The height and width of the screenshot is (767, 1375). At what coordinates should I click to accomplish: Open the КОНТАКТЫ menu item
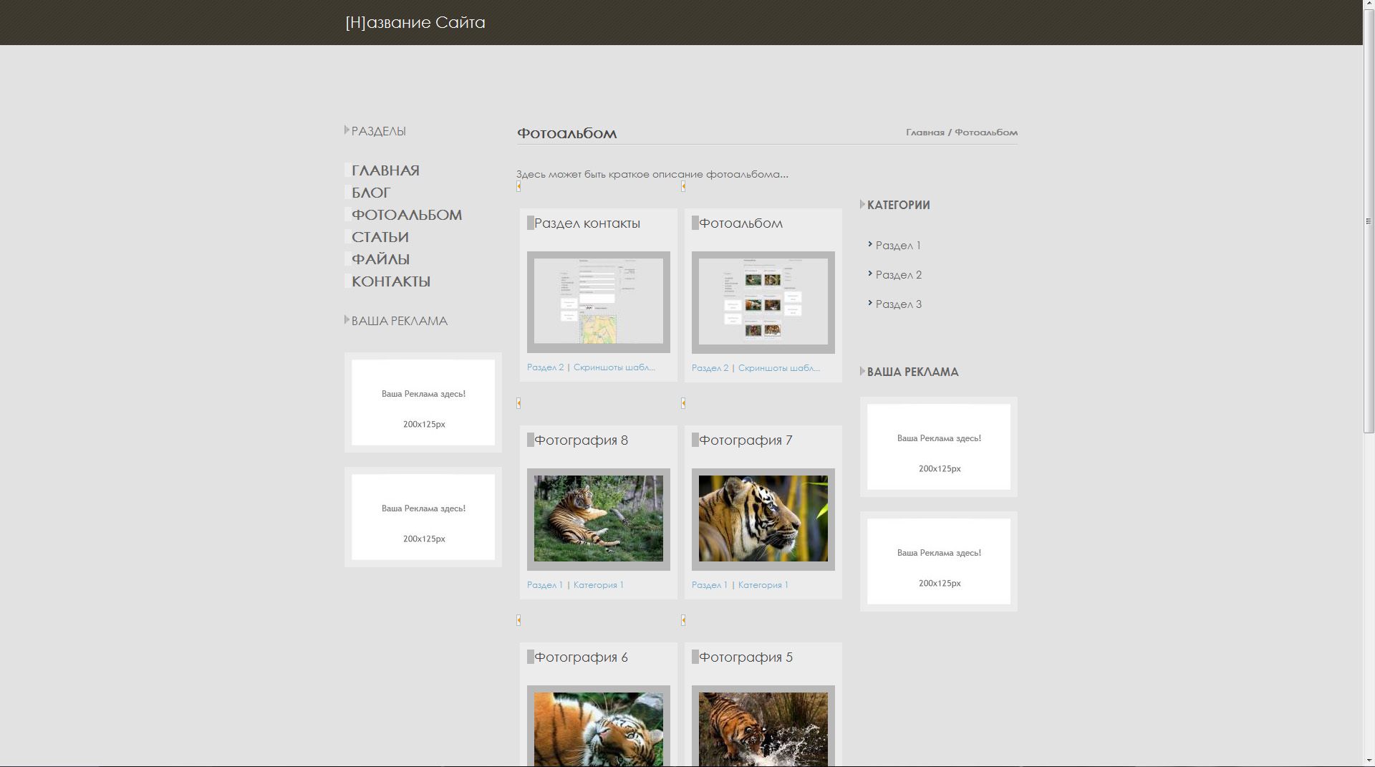pos(390,281)
